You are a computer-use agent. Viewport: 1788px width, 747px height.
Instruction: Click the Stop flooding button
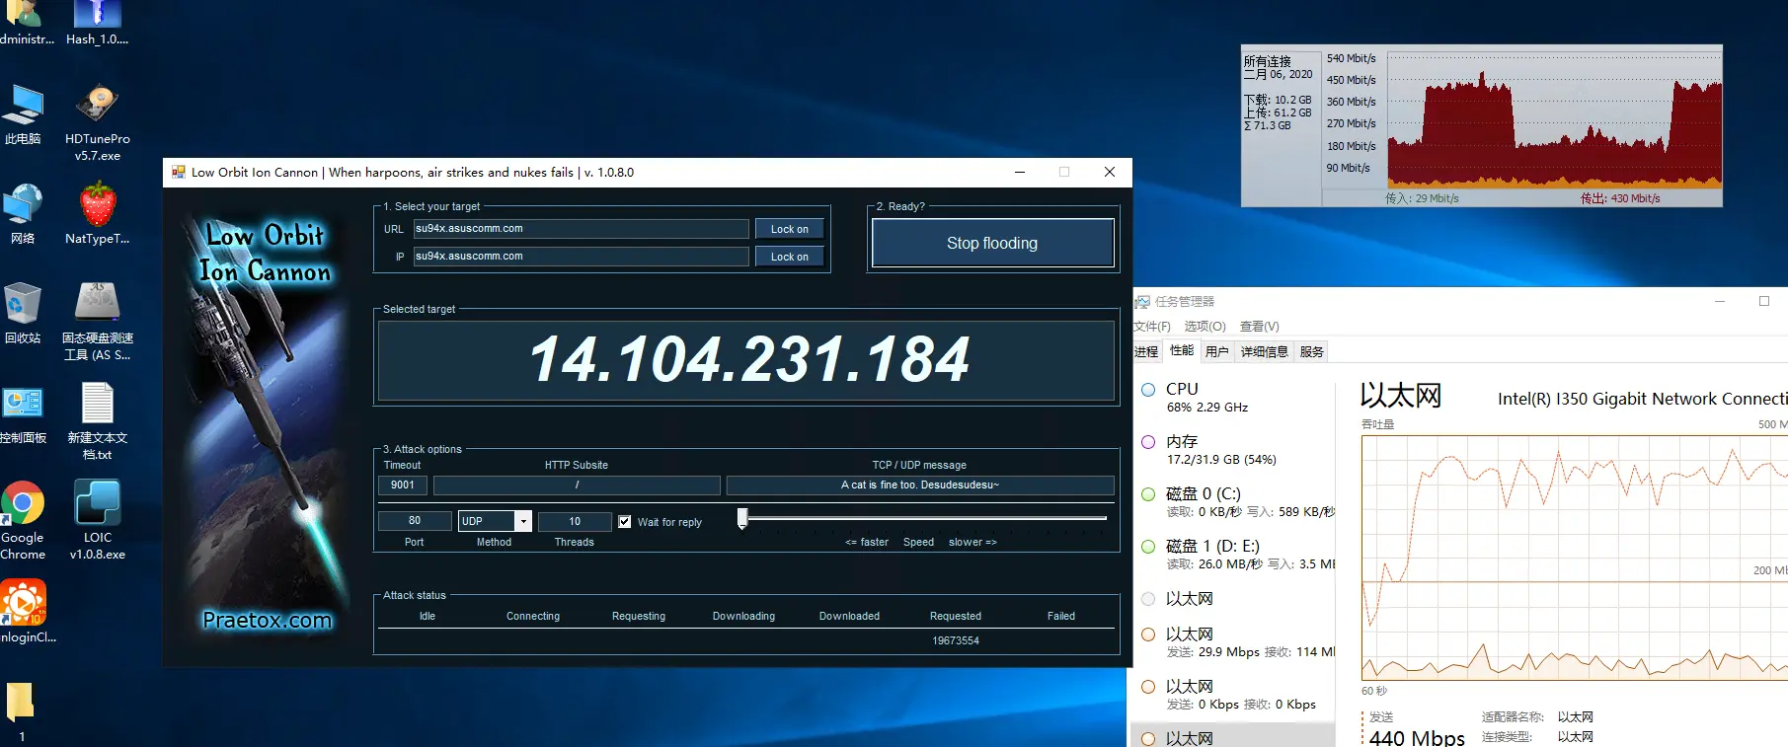click(992, 243)
